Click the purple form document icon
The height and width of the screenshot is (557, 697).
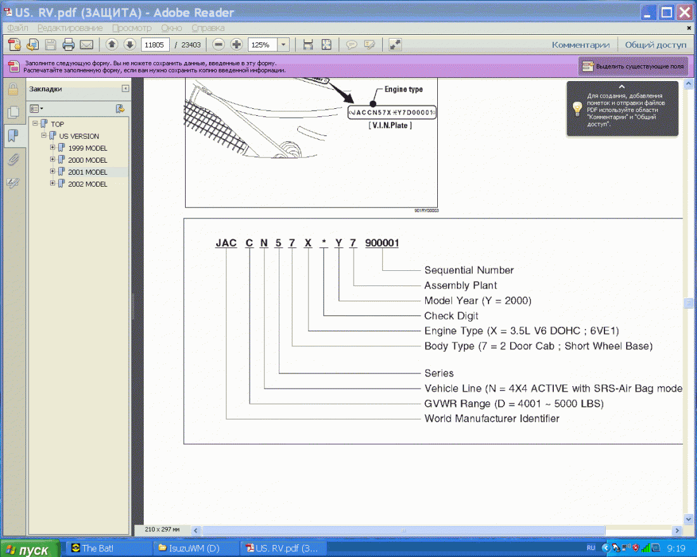14,66
